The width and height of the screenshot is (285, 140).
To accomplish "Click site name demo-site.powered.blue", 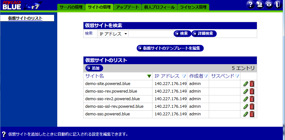I will pos(108,84).
